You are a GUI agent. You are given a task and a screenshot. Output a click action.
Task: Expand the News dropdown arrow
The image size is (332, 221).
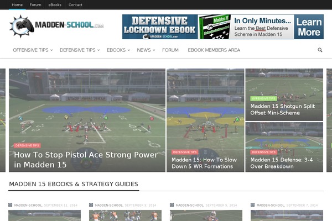point(154,50)
